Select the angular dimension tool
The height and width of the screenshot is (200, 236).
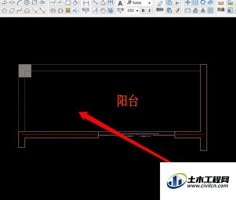pyautogui.click(x=103, y=2)
